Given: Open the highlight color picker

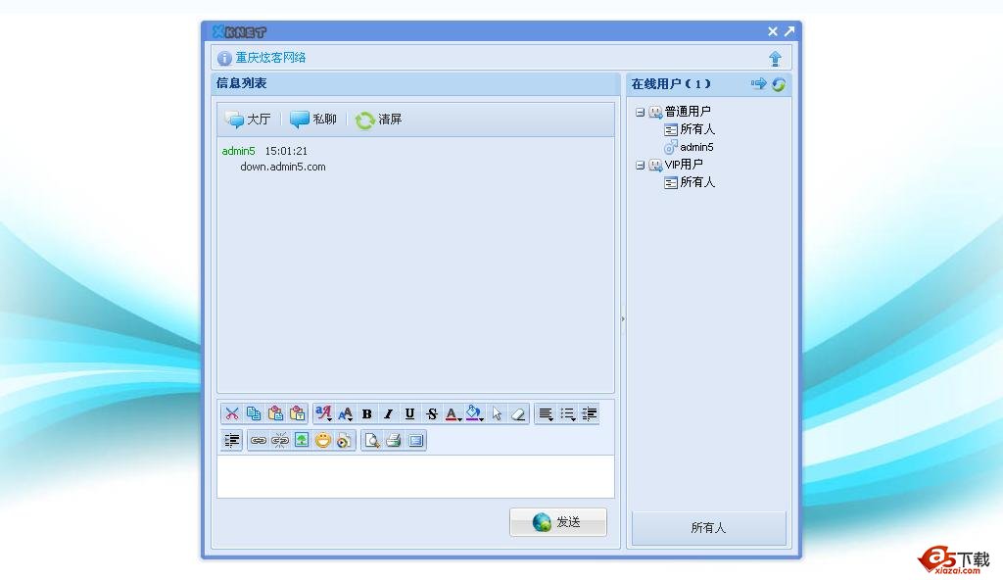Looking at the screenshot, I should click(473, 413).
